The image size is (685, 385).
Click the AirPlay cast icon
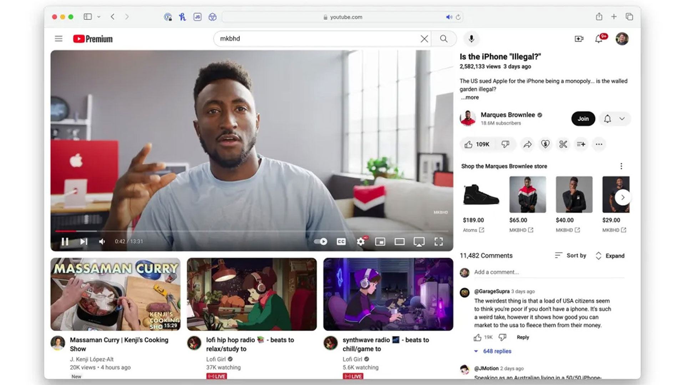click(419, 242)
